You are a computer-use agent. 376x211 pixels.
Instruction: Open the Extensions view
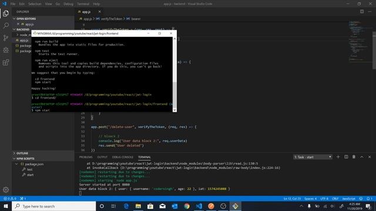tap(6, 63)
